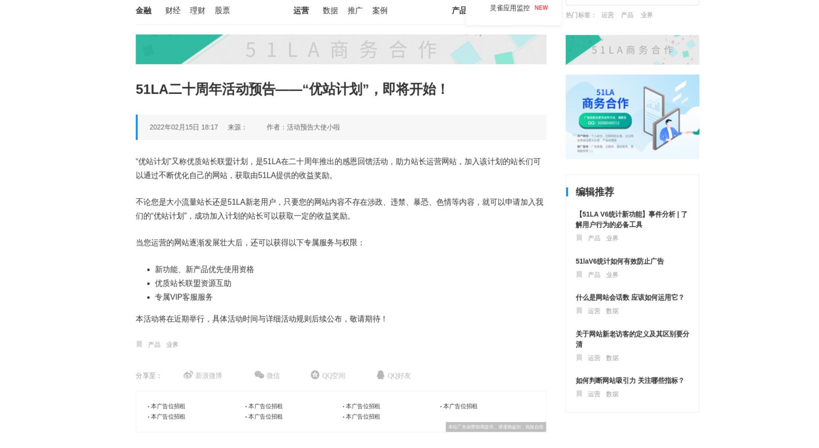
Task: Share article via 微信 text link
Action: [273, 375]
